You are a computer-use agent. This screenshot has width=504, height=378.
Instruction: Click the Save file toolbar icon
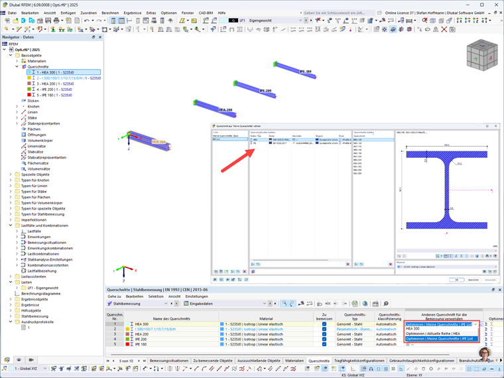tap(48, 21)
